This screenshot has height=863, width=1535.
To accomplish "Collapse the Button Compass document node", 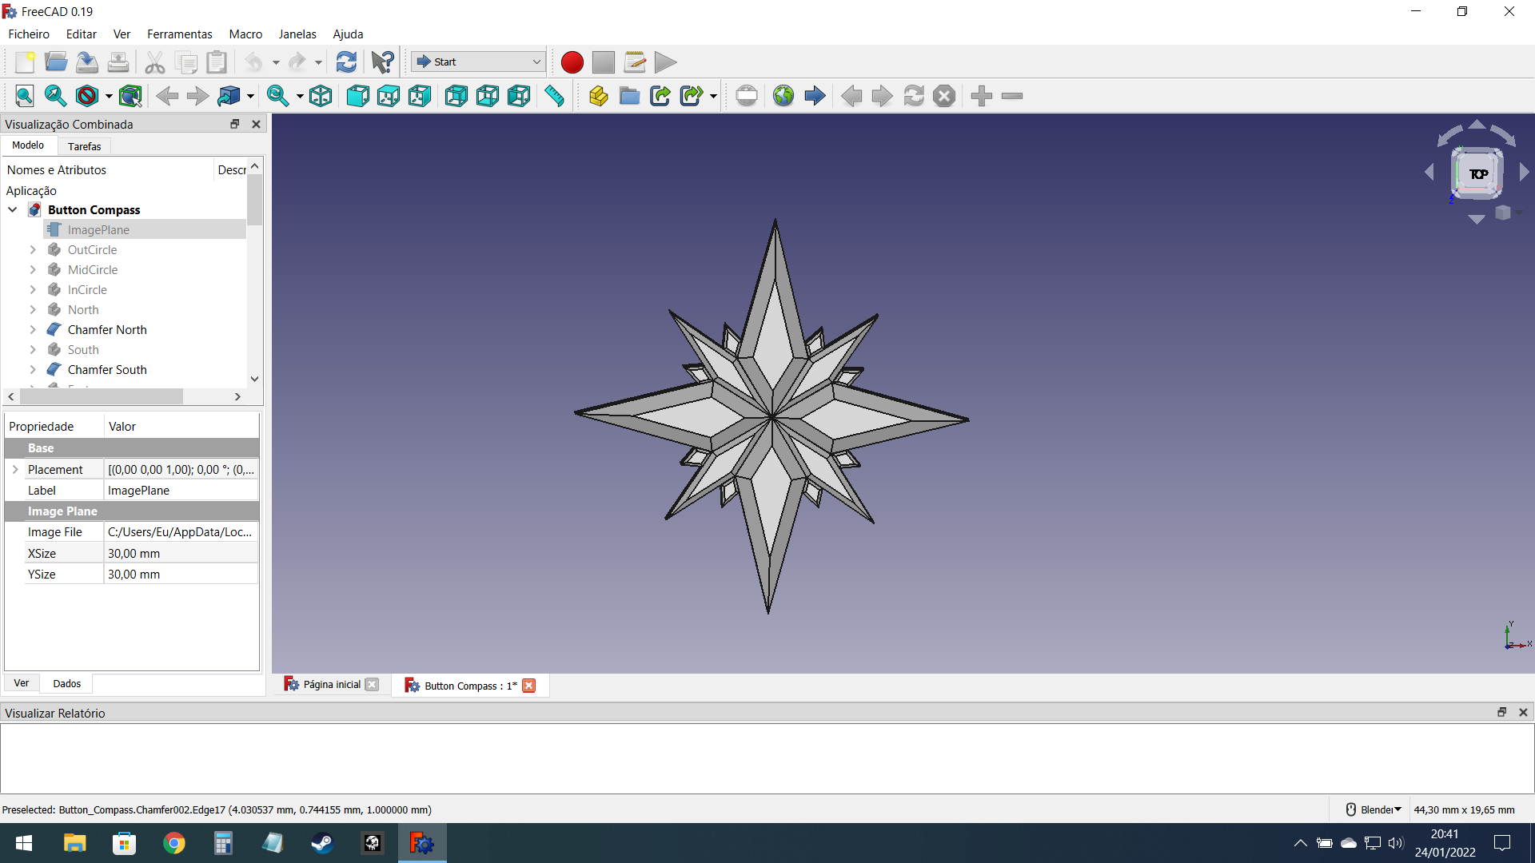I will 13,209.
